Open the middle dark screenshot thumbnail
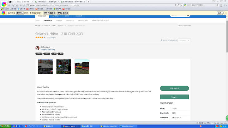 pos(64,67)
